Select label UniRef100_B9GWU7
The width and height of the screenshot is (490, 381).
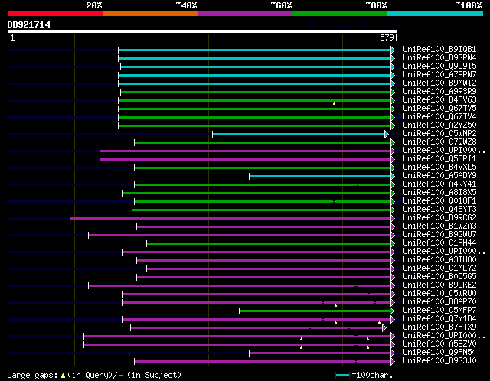[439, 235]
